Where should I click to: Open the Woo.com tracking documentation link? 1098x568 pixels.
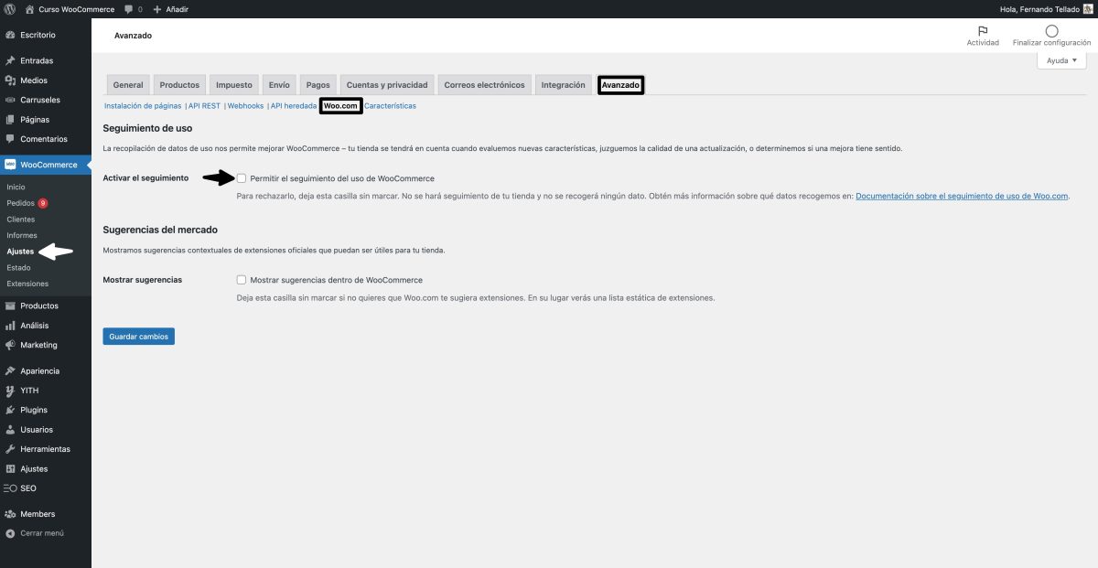click(x=960, y=195)
